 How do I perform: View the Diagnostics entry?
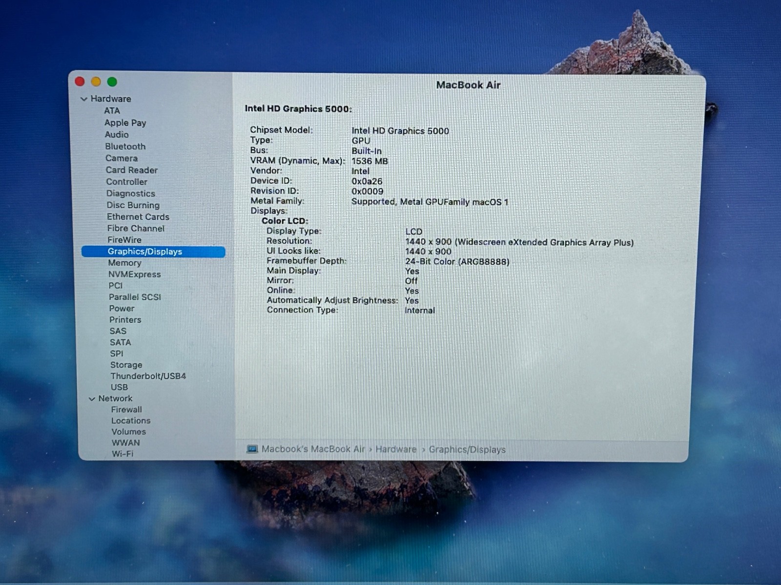(130, 194)
